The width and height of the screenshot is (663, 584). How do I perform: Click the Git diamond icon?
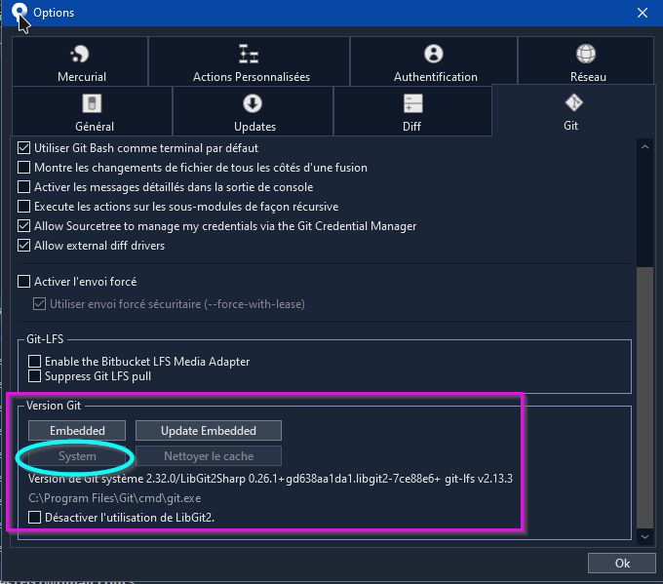(x=573, y=102)
